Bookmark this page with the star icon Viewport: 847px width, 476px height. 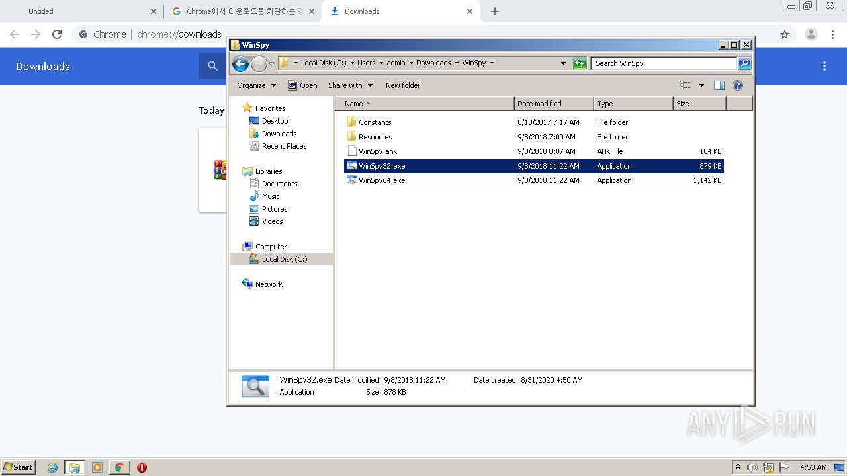coord(785,34)
